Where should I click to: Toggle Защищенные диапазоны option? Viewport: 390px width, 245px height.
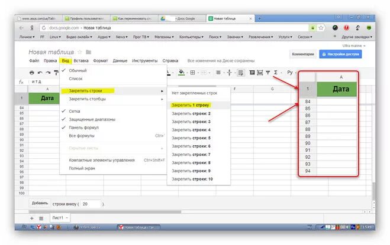pyautogui.click(x=113, y=119)
